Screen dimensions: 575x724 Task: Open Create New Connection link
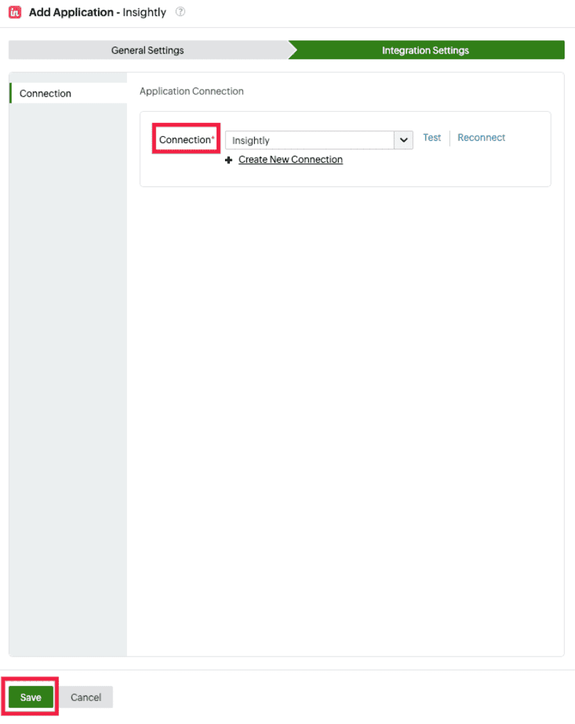coord(291,159)
